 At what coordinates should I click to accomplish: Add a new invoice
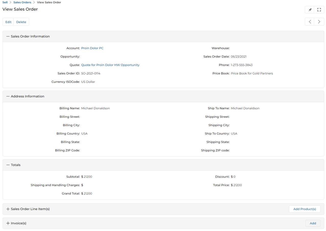pos(313,223)
